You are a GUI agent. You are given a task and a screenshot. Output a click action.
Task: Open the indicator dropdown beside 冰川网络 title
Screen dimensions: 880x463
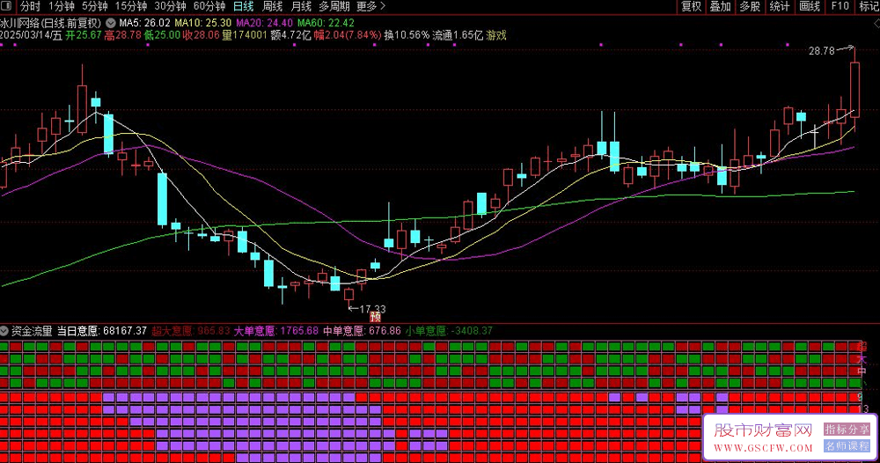pyautogui.click(x=111, y=23)
